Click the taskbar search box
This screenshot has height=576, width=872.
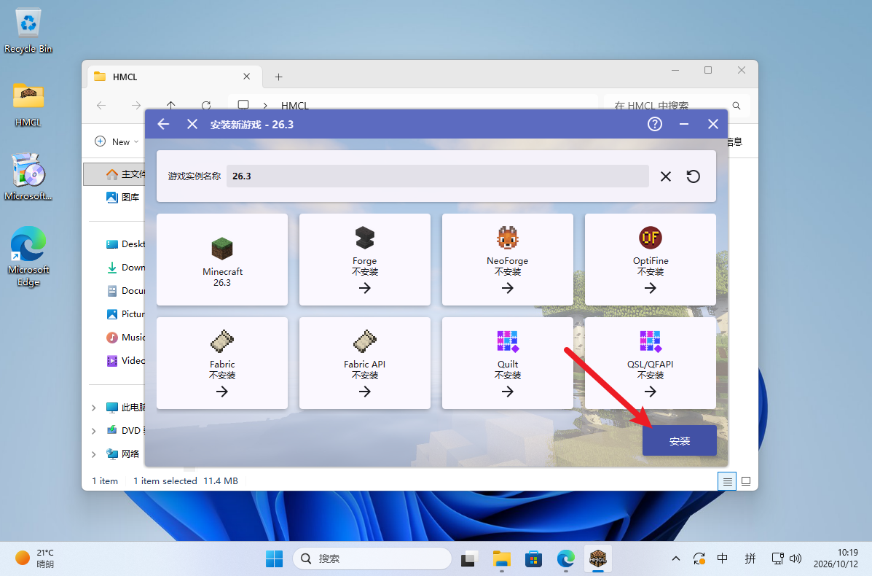(x=372, y=559)
